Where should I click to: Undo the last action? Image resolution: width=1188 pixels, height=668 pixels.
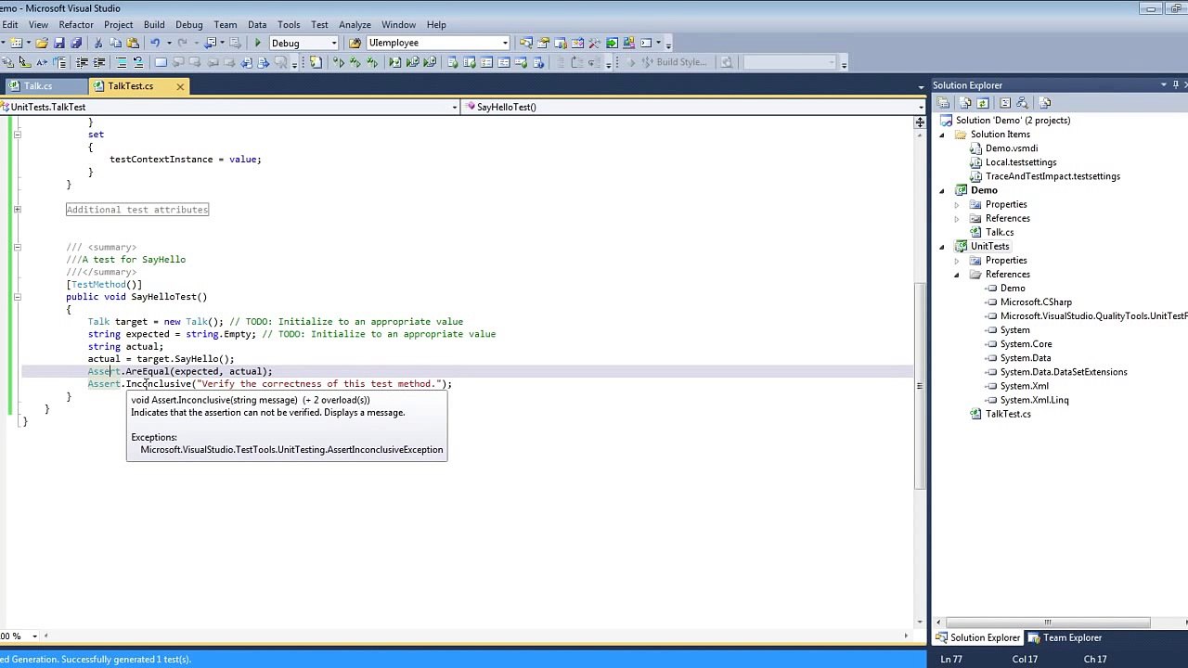click(x=155, y=43)
